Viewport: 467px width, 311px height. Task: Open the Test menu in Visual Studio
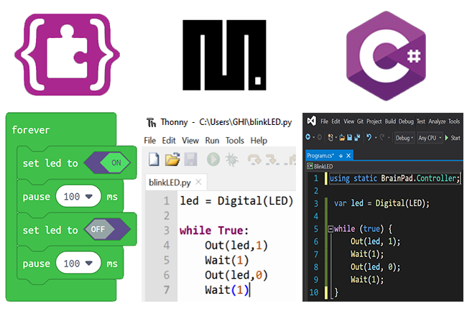[420, 121]
